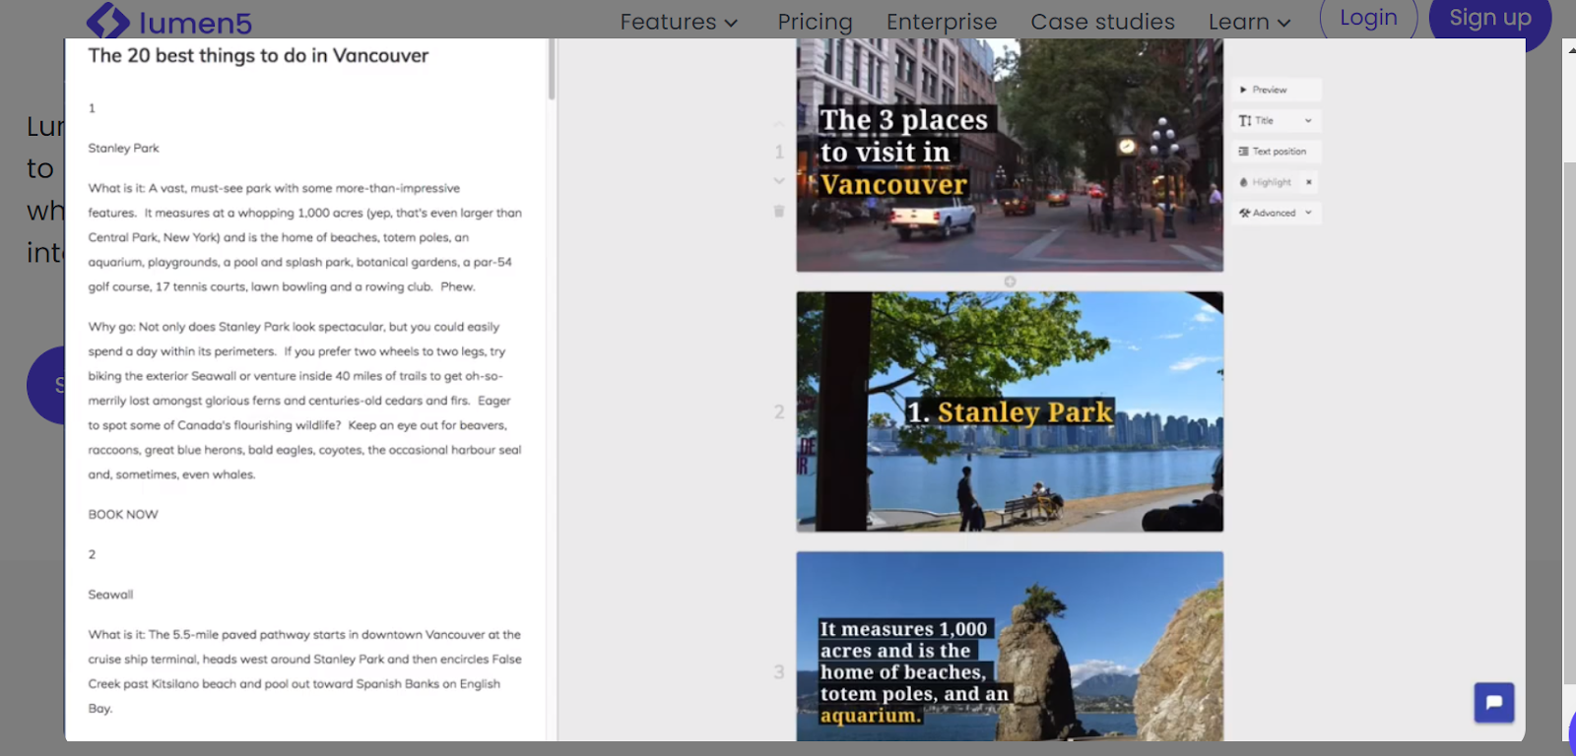The width and height of the screenshot is (1576, 756).
Task: Click the 'BOOK NOW' text in the script
Action: pyautogui.click(x=123, y=515)
